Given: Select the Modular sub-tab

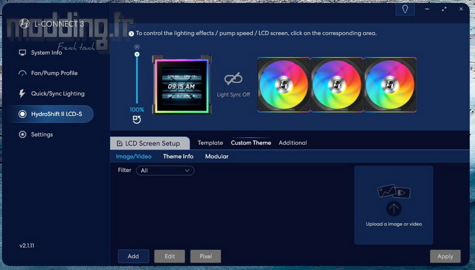Looking at the screenshot, I should coord(217,157).
